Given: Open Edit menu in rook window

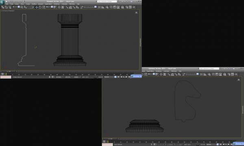Looking at the screenshot, I should (x=7, y=4).
